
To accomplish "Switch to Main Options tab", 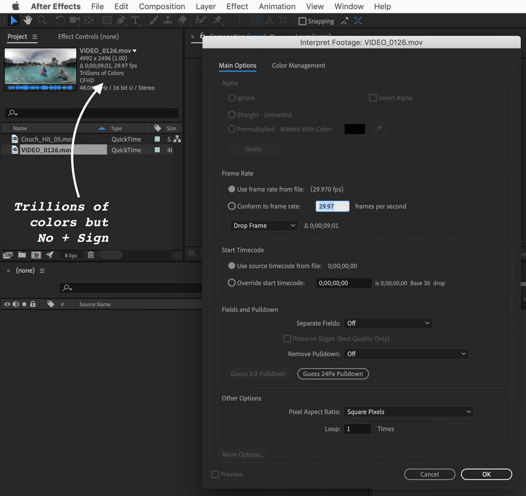I will (238, 65).
